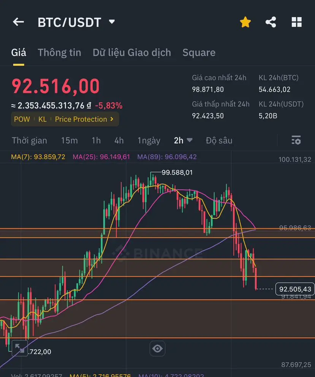Choose the 15m interval
Image resolution: width=315 pixels, height=377 pixels.
click(x=70, y=140)
